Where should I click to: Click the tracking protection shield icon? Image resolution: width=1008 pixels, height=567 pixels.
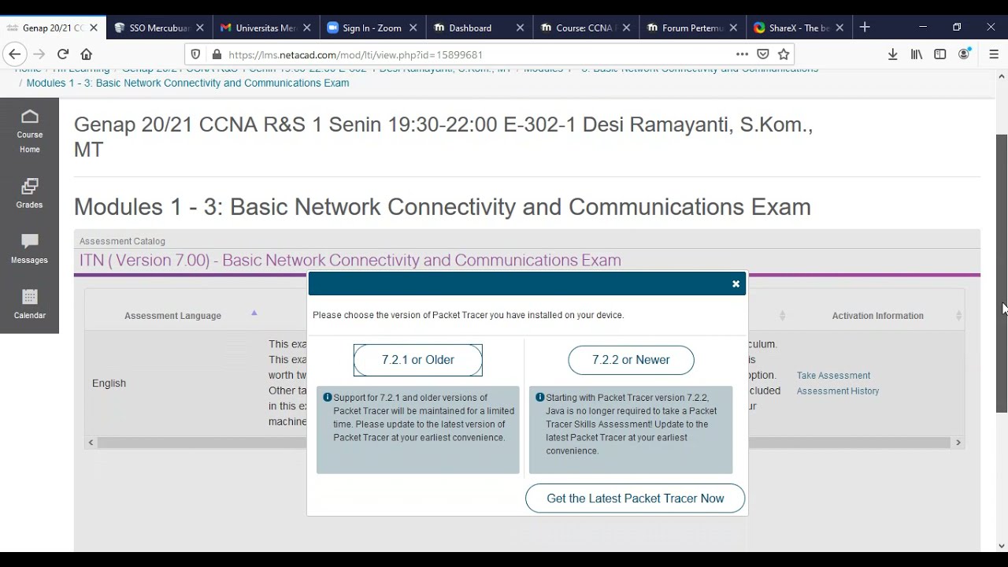[x=197, y=54]
